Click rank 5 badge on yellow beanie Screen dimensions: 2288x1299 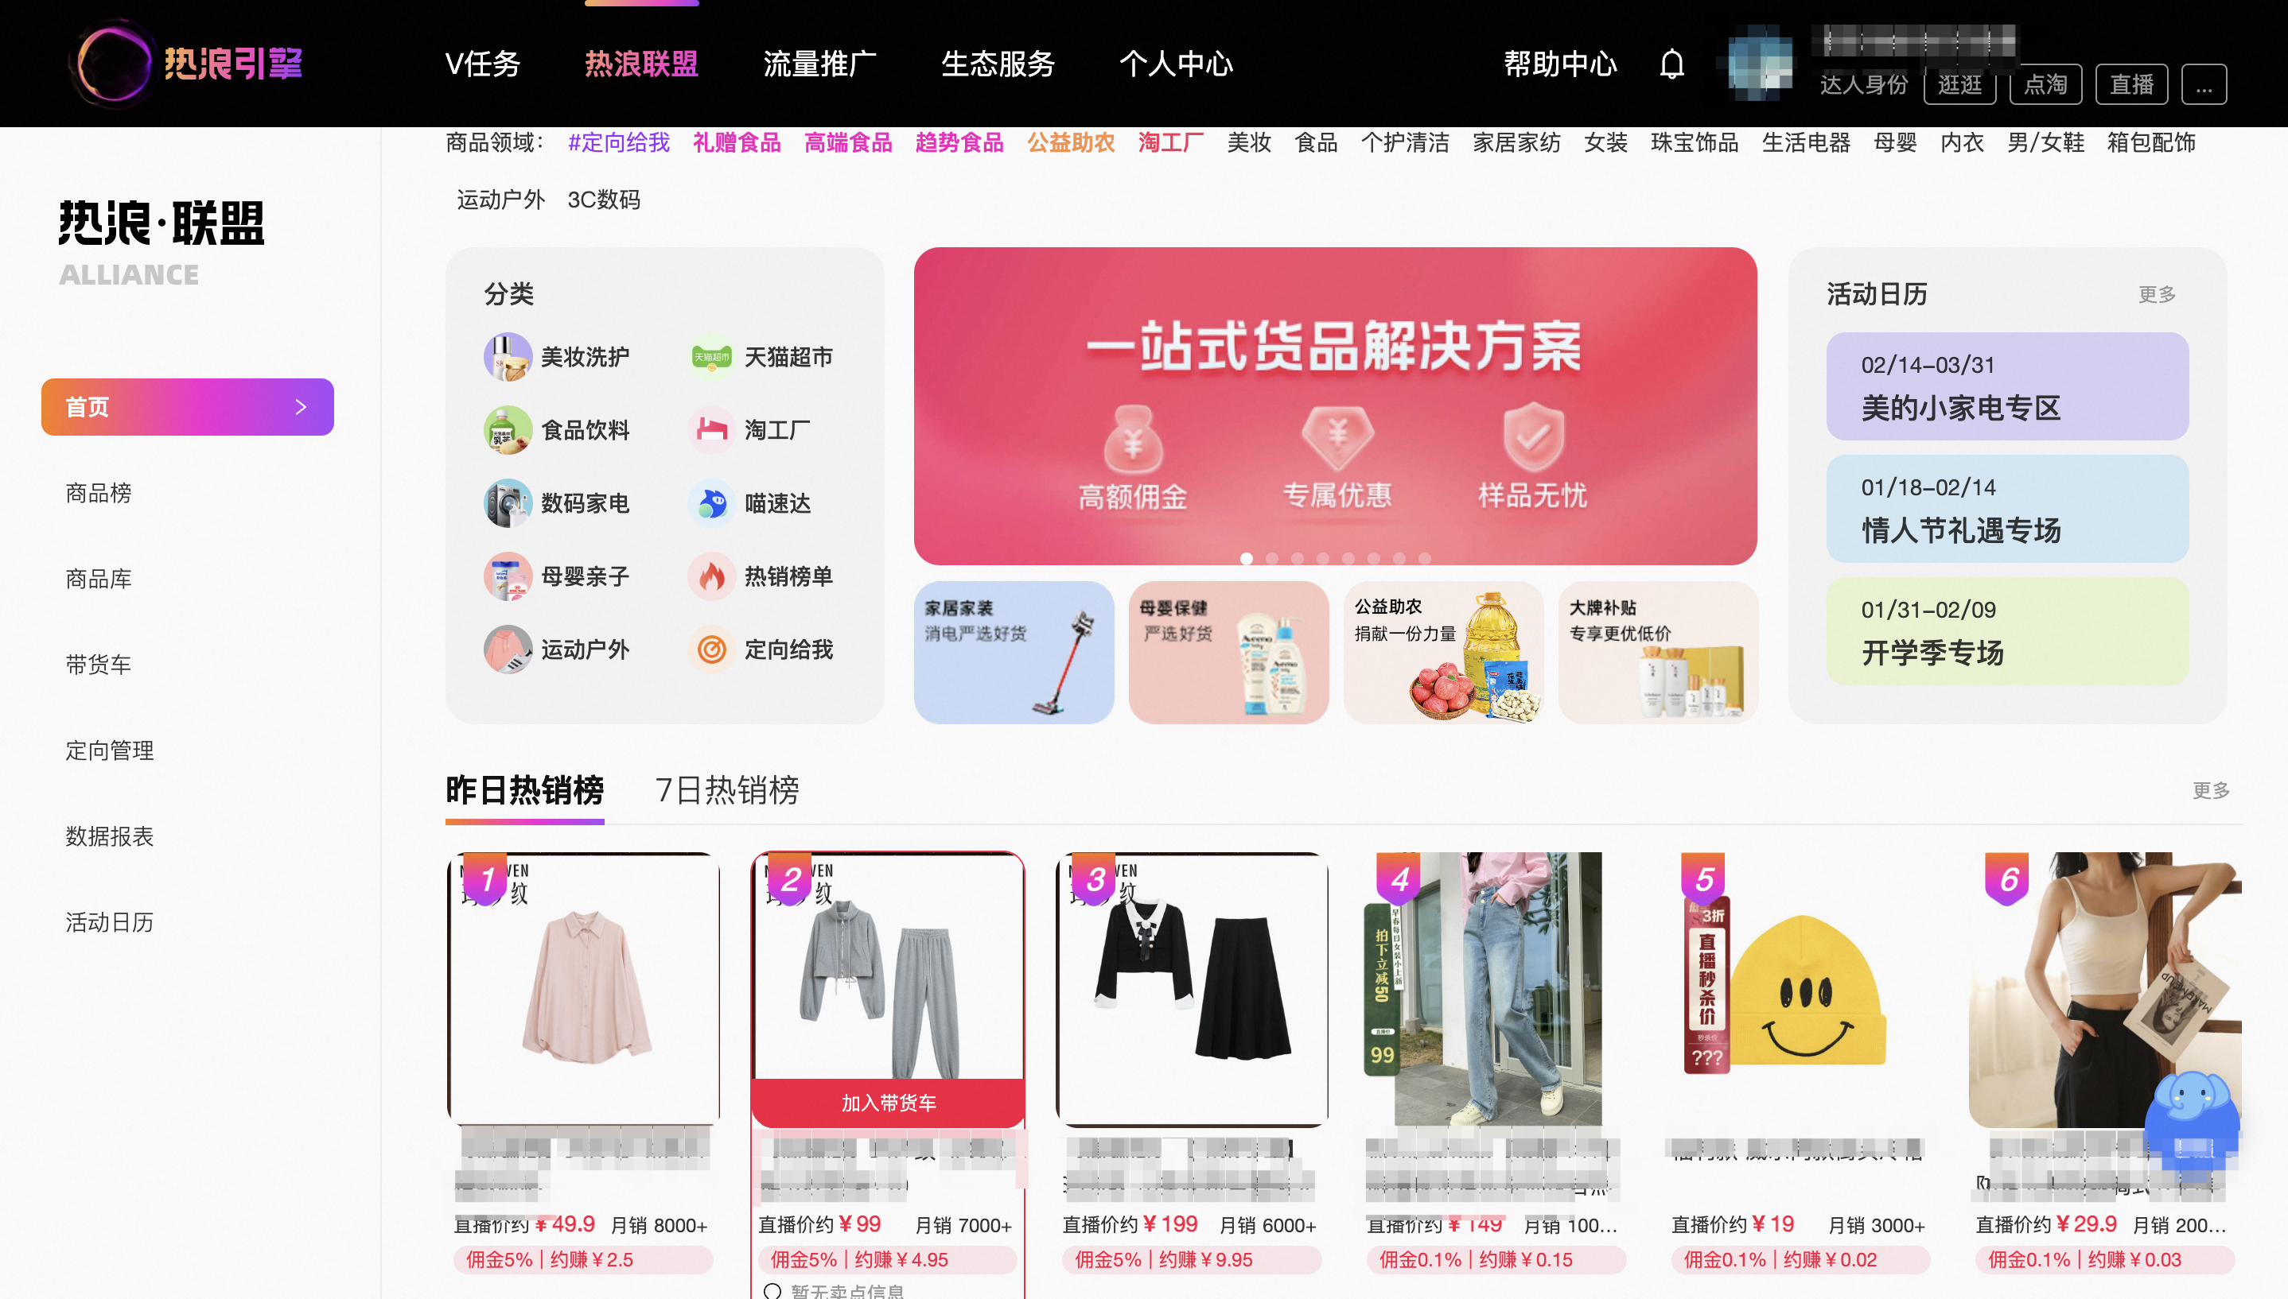click(x=1704, y=880)
